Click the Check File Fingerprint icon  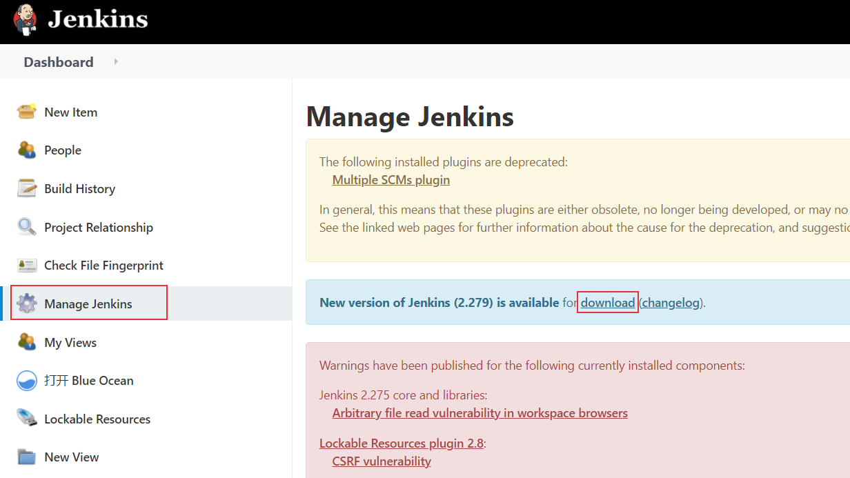[27, 265]
